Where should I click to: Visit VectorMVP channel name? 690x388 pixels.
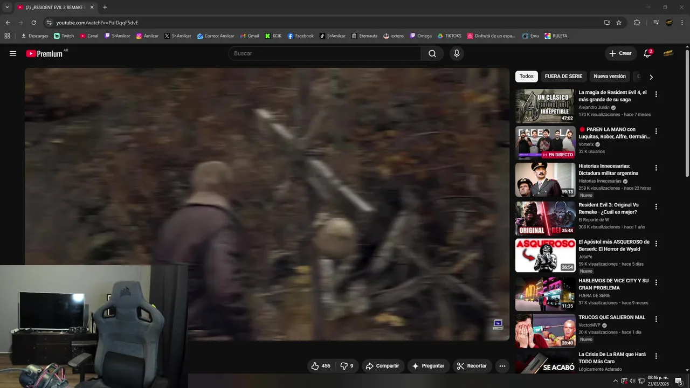(x=590, y=325)
